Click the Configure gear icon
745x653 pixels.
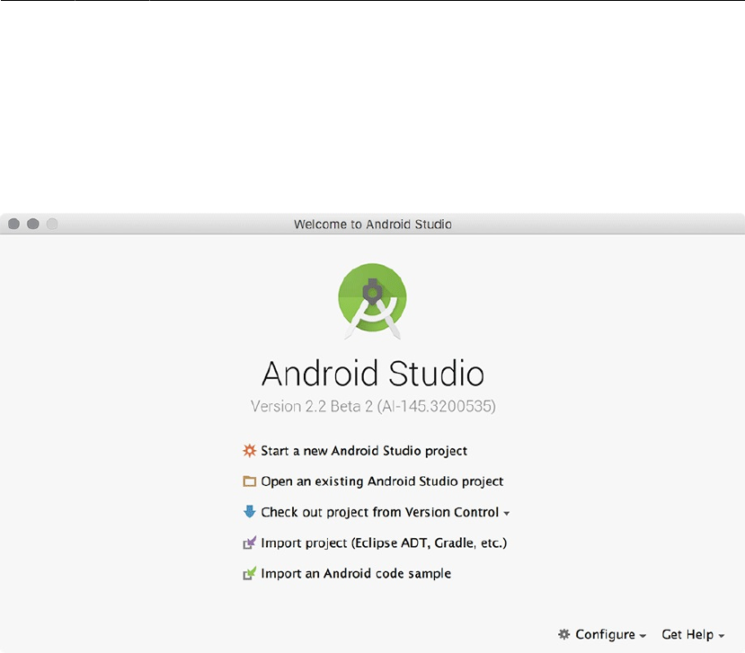point(564,634)
